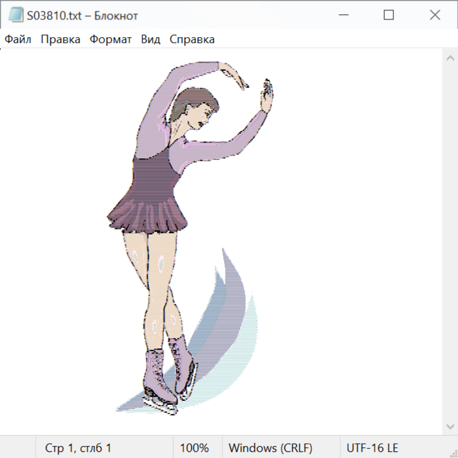Click the scroll up arrow

pos(450,58)
